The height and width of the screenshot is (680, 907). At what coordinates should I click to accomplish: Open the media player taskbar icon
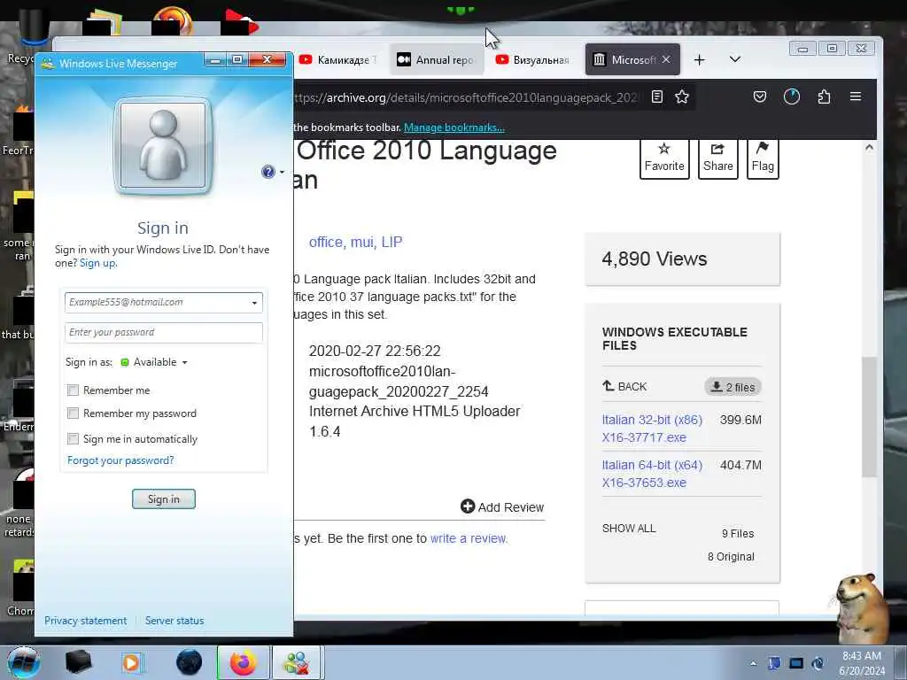(133, 662)
